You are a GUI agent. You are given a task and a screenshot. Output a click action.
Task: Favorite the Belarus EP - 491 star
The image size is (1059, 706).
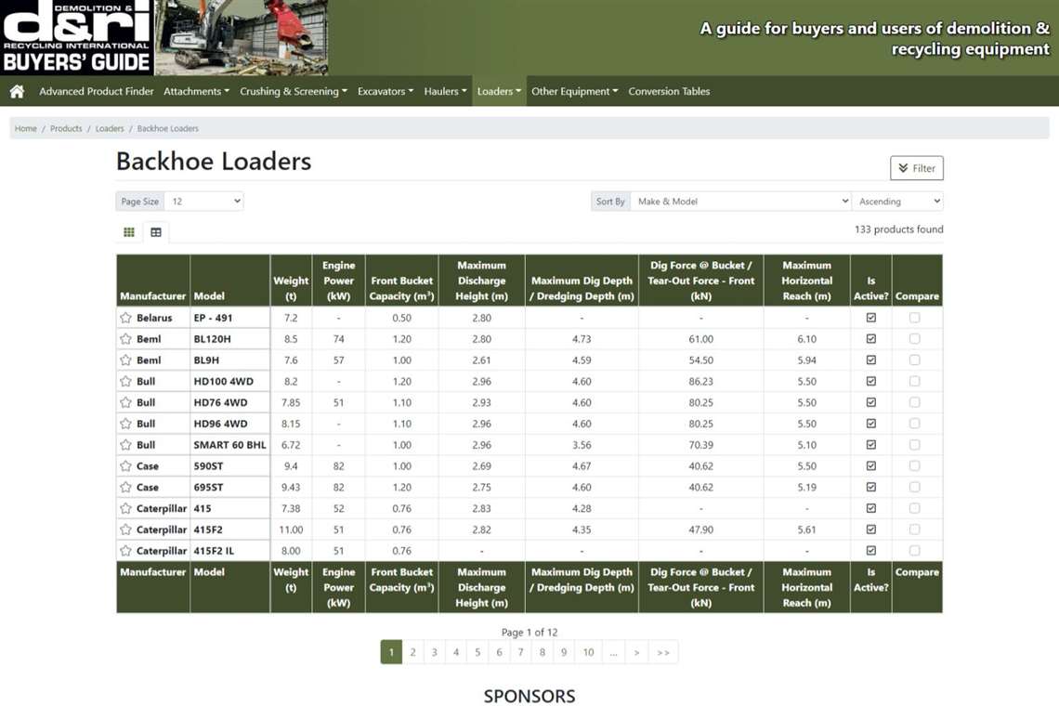click(x=125, y=318)
